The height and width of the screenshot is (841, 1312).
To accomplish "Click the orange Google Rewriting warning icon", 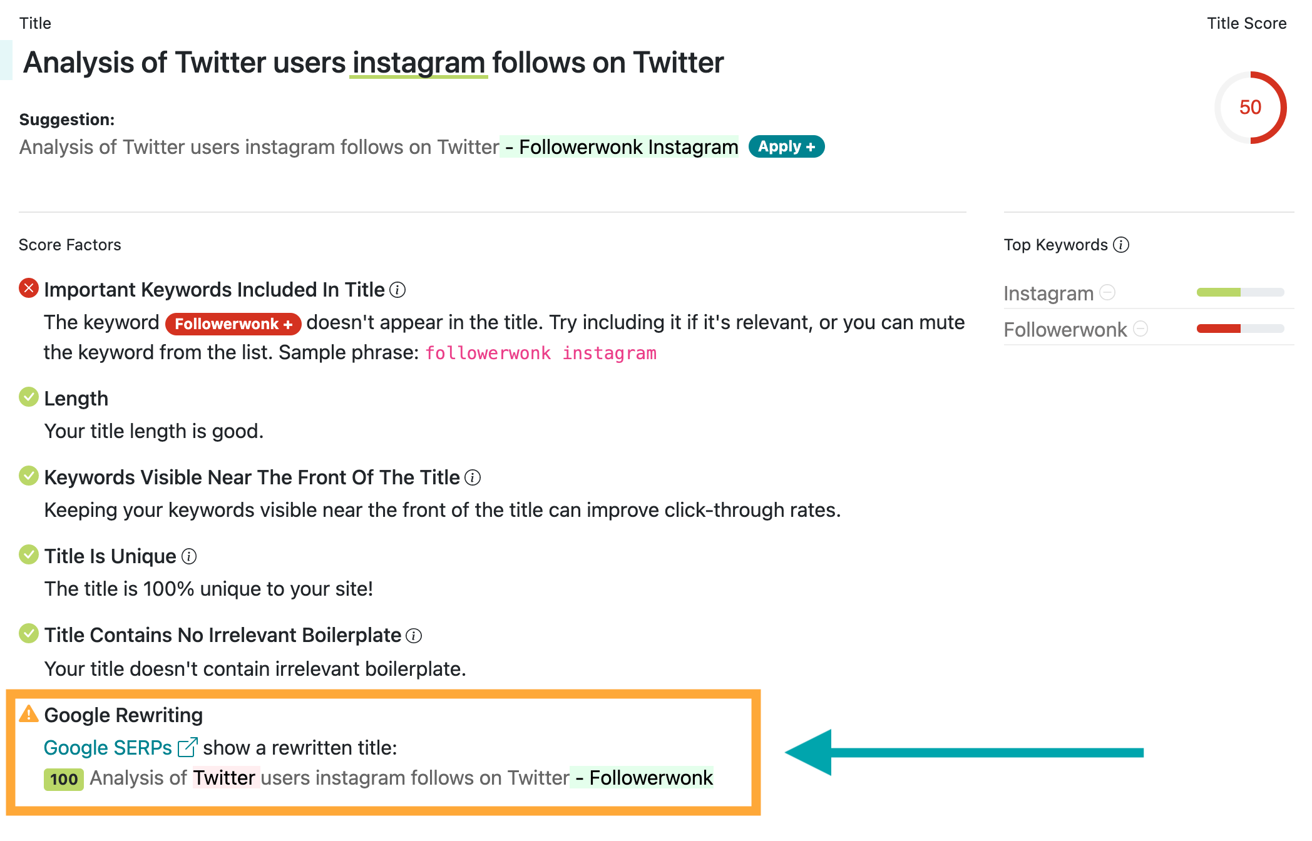I will [29, 713].
